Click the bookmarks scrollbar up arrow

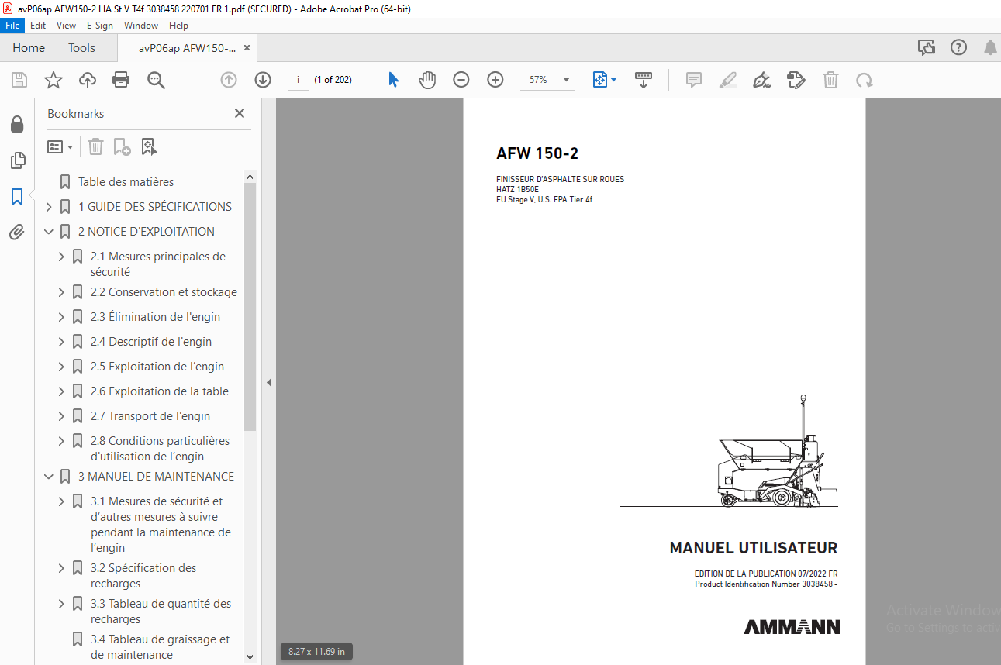(x=250, y=177)
